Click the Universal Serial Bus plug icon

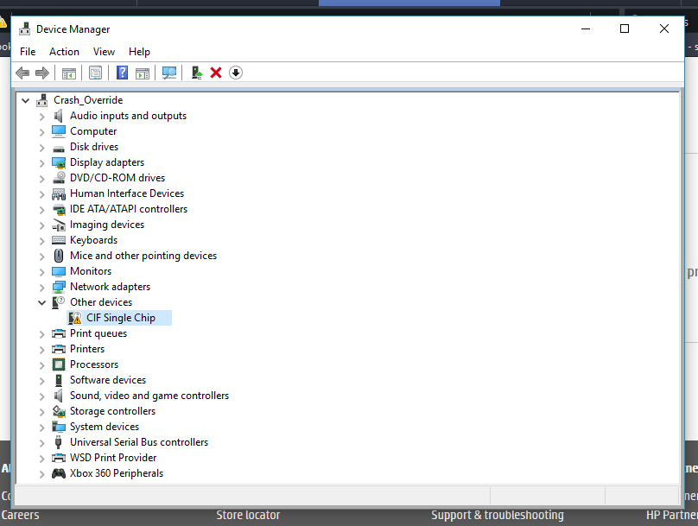(59, 442)
